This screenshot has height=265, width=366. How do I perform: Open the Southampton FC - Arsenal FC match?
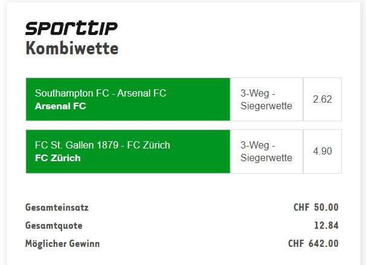point(100,94)
